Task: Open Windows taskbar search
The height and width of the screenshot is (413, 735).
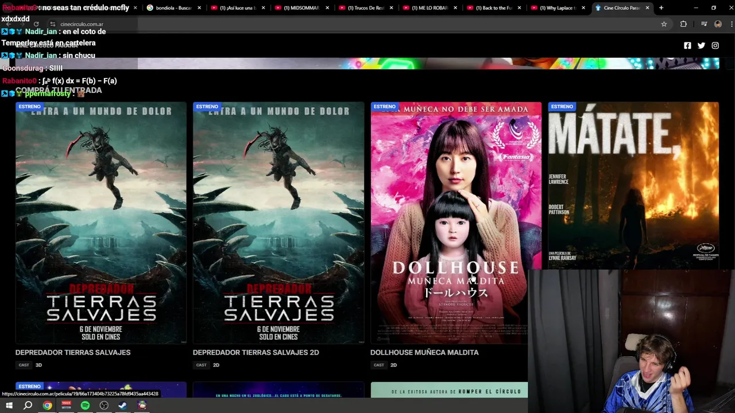Action: [x=28, y=406]
